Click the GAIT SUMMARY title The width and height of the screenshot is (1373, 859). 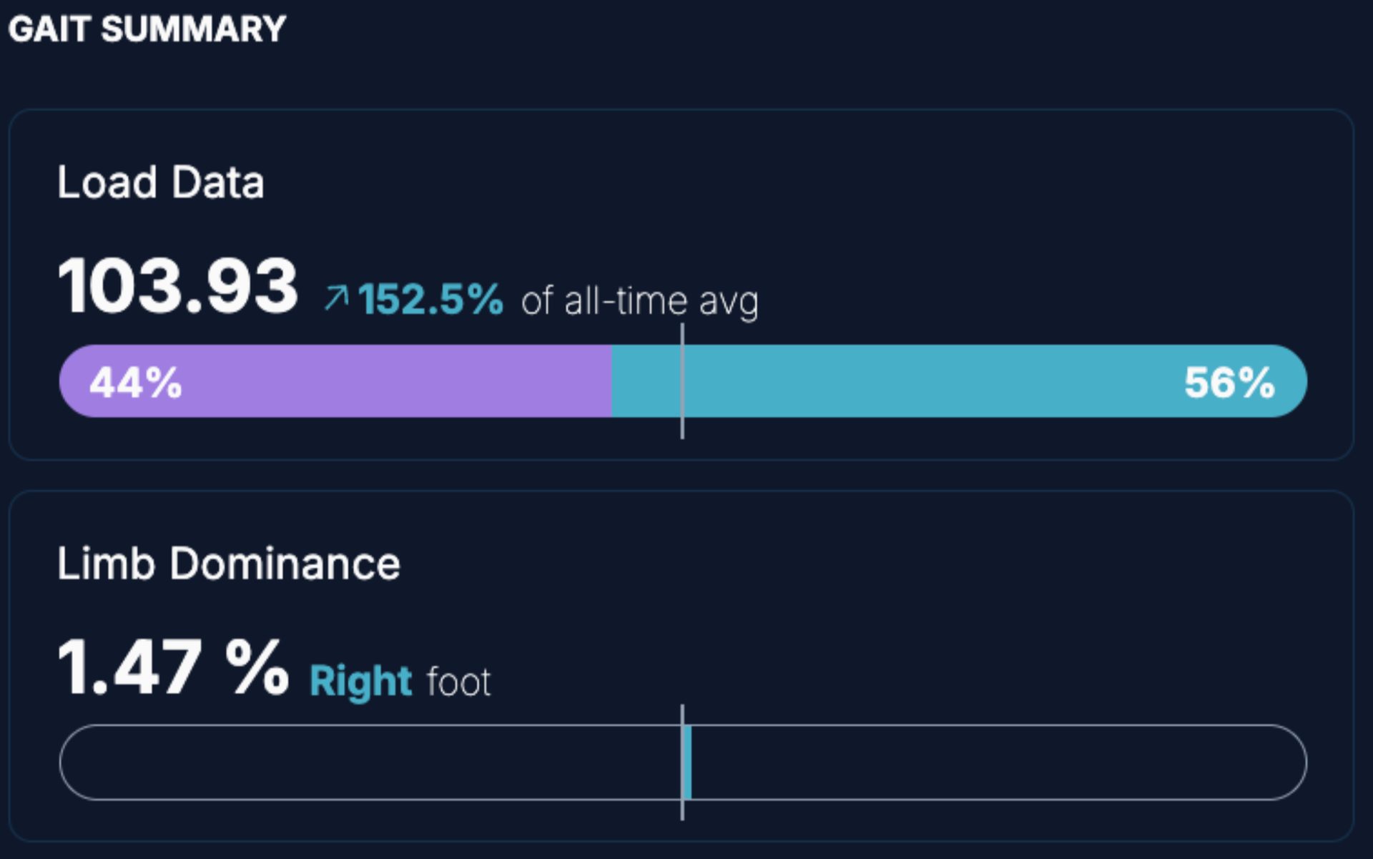pos(147,29)
